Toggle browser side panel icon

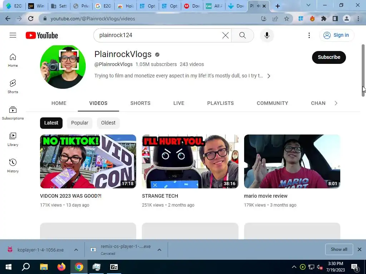(x=335, y=19)
